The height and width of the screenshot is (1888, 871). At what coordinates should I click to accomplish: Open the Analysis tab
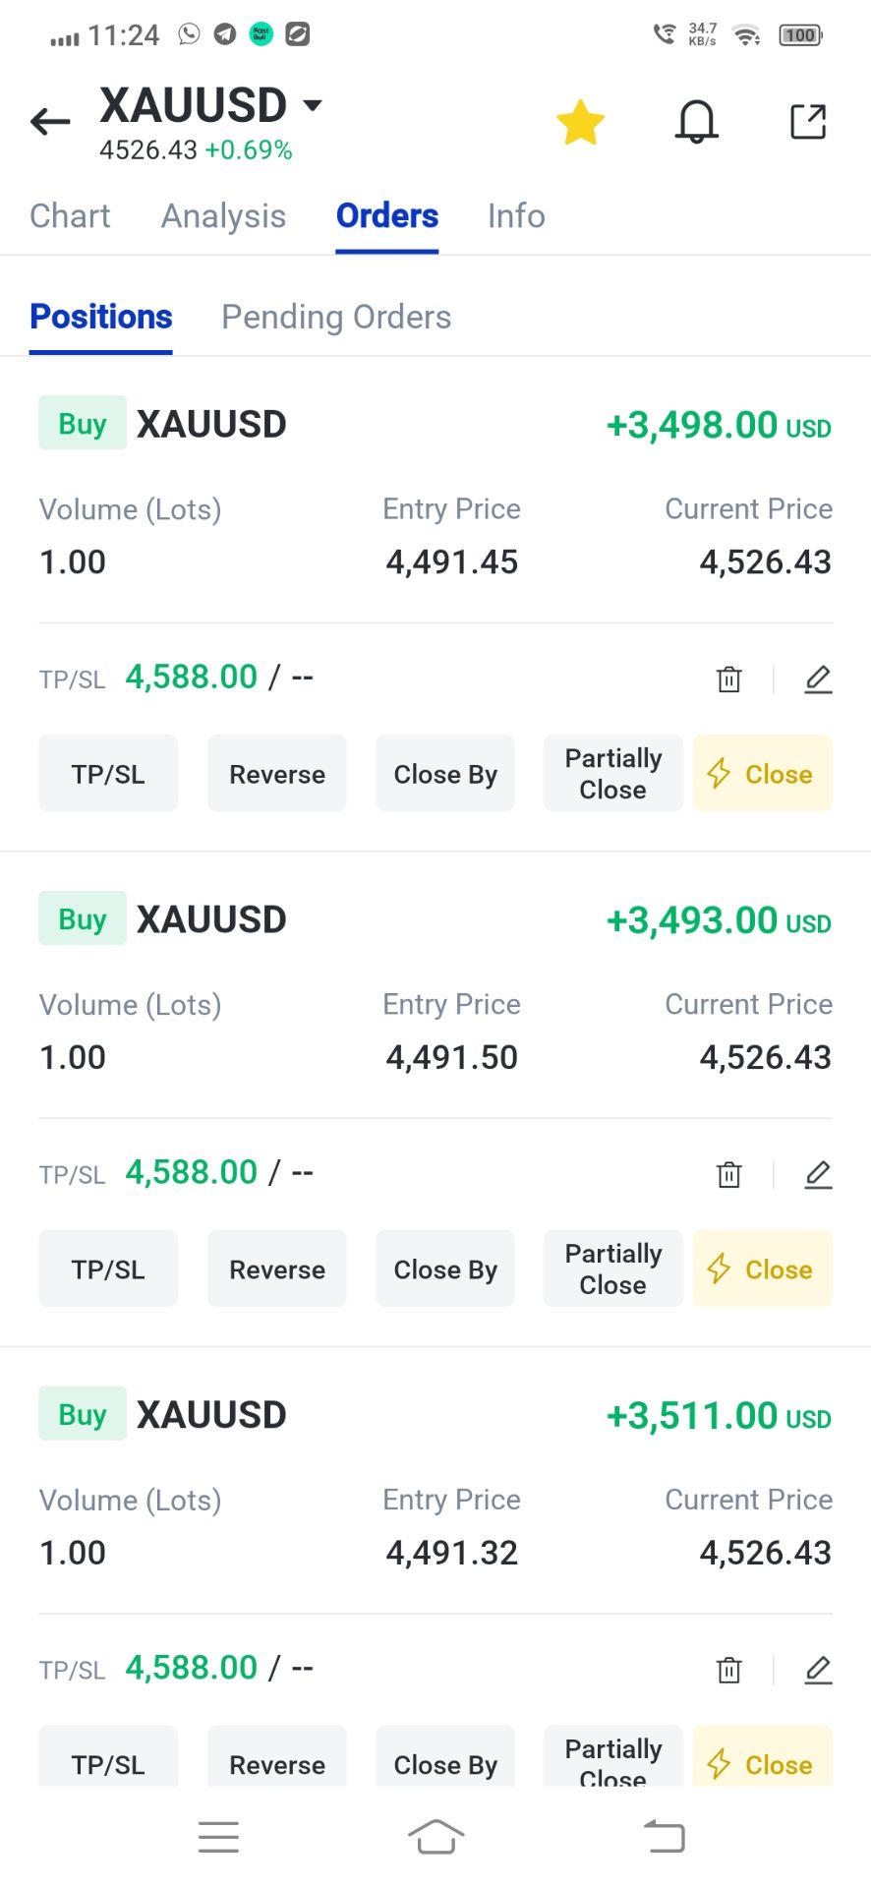[x=223, y=216]
